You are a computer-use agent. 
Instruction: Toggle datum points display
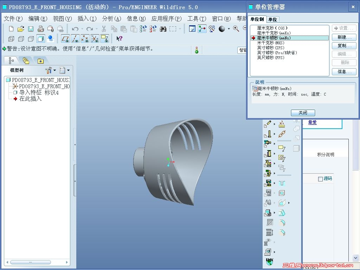click(x=85, y=39)
